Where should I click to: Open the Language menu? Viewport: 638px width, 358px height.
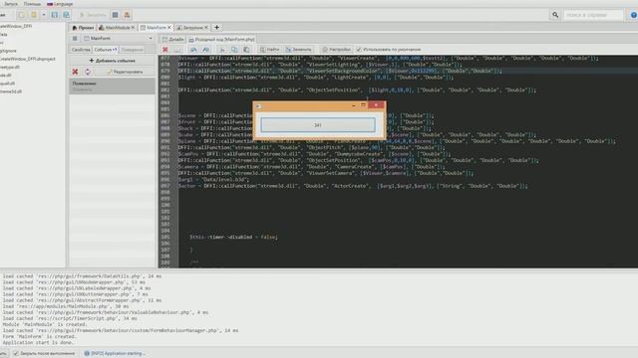tap(60, 4)
